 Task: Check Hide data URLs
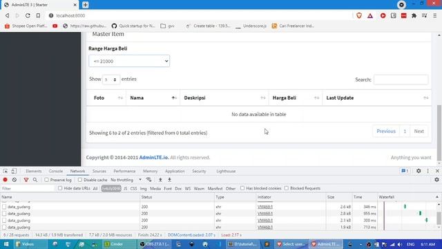[x=60, y=188]
